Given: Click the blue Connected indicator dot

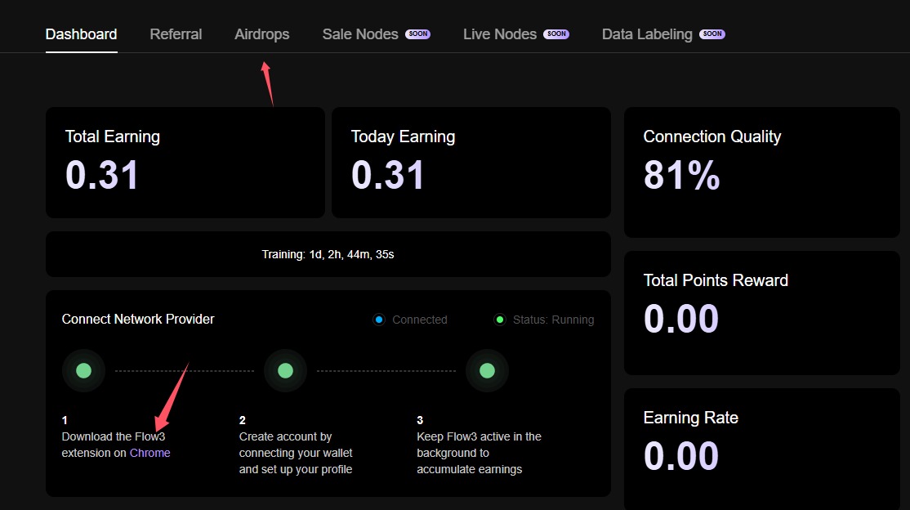Looking at the screenshot, I should click(x=379, y=320).
